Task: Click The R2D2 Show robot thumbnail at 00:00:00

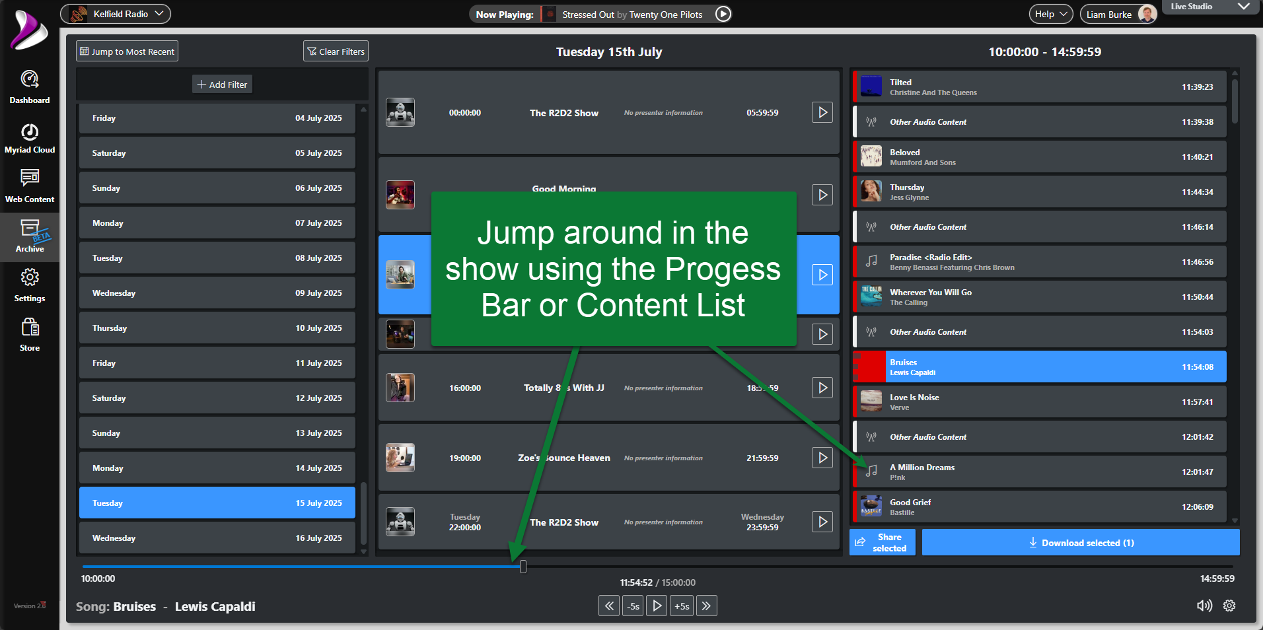Action: 400,112
